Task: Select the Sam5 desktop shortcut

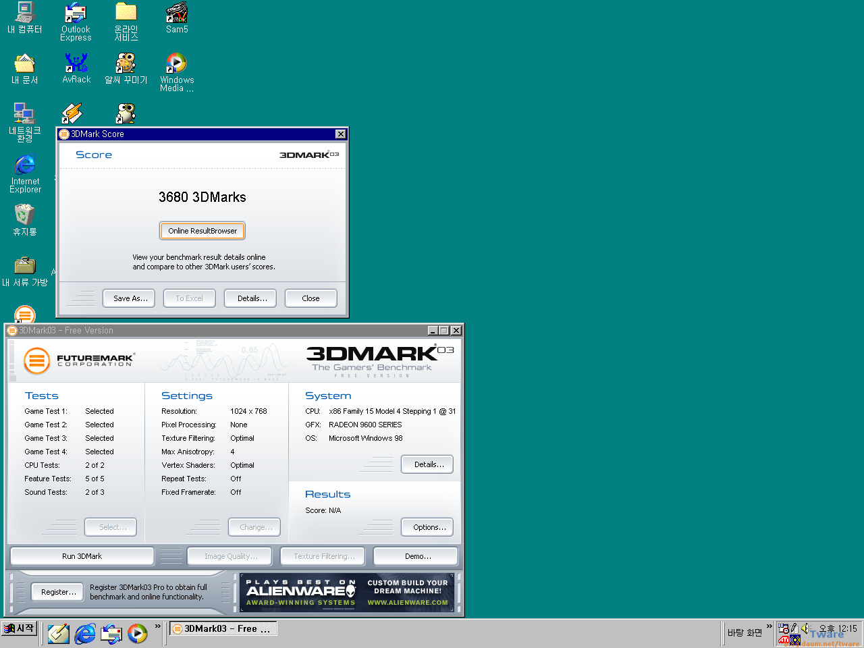Action: pos(177,18)
